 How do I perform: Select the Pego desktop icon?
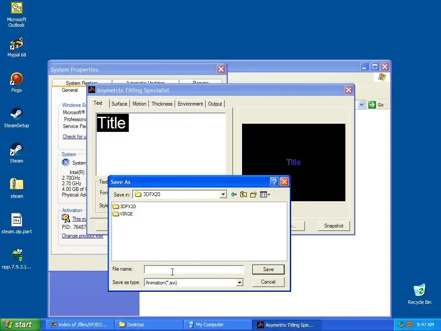click(x=17, y=82)
